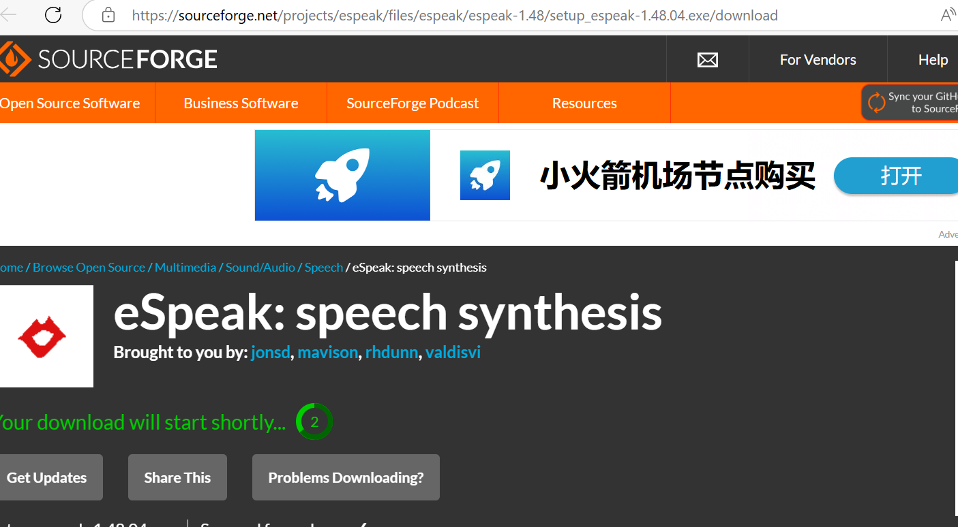Click the Problems Downloading? button
Image resolution: width=958 pixels, height=527 pixels.
click(346, 477)
